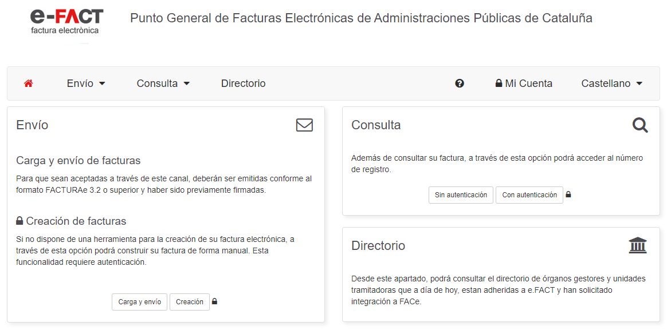Open the help question mark icon
The width and height of the screenshot is (667, 330).
click(x=460, y=83)
